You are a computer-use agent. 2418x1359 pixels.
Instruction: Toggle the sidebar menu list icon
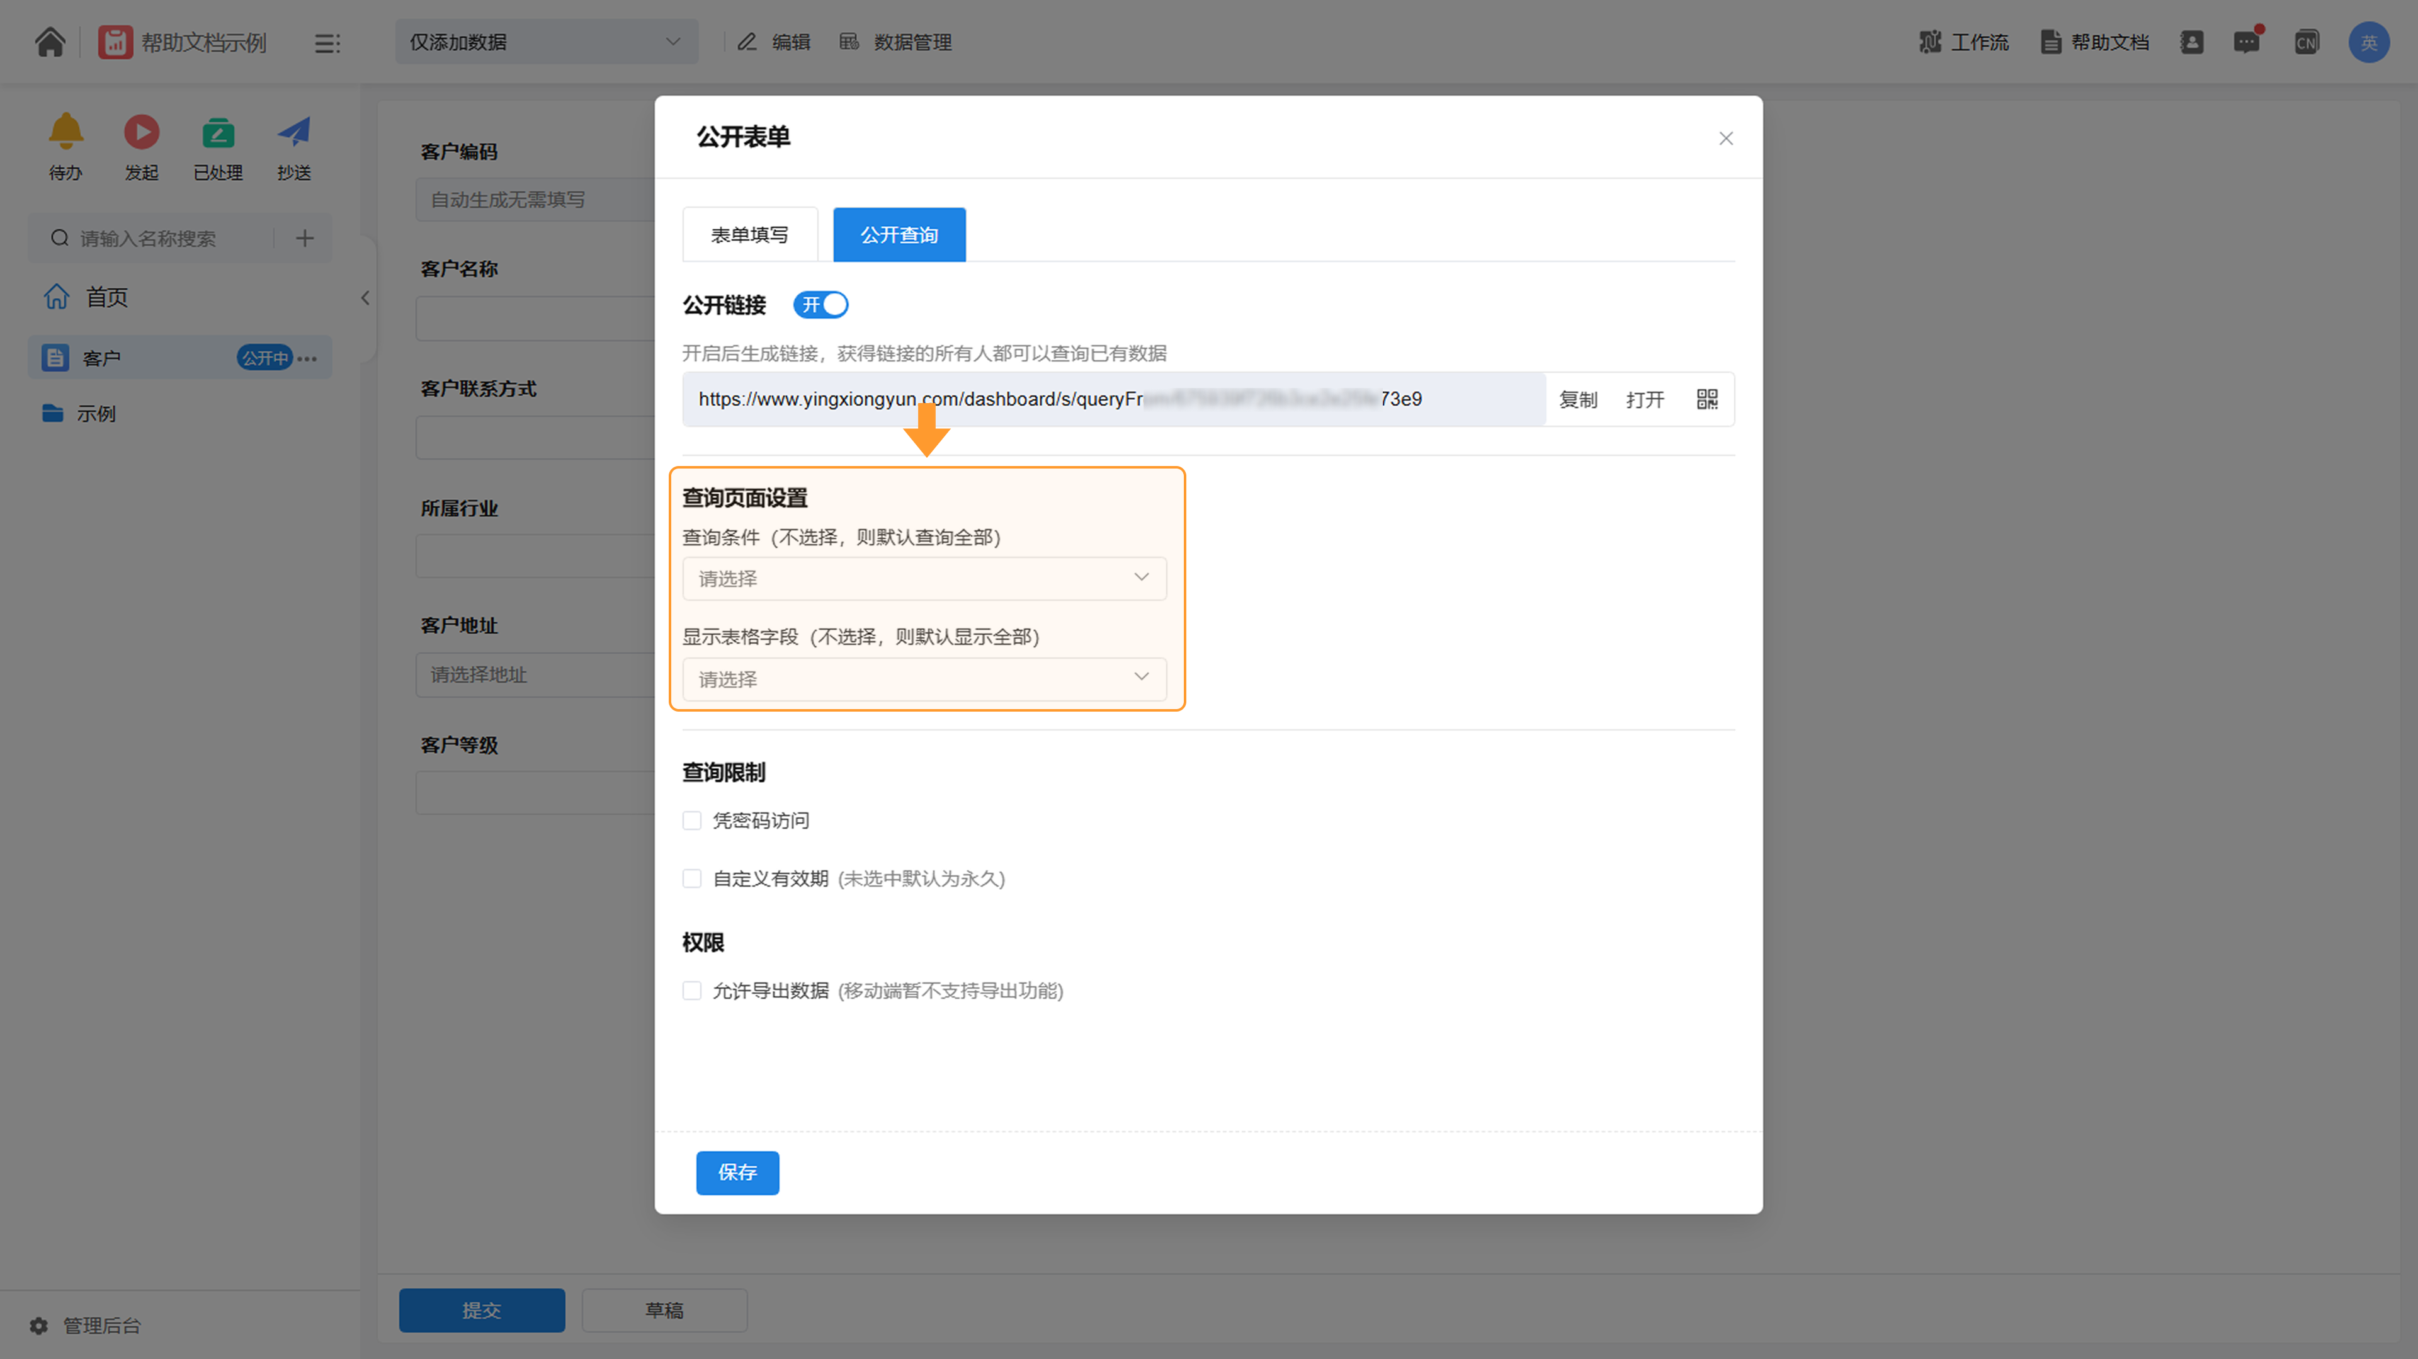click(x=327, y=43)
